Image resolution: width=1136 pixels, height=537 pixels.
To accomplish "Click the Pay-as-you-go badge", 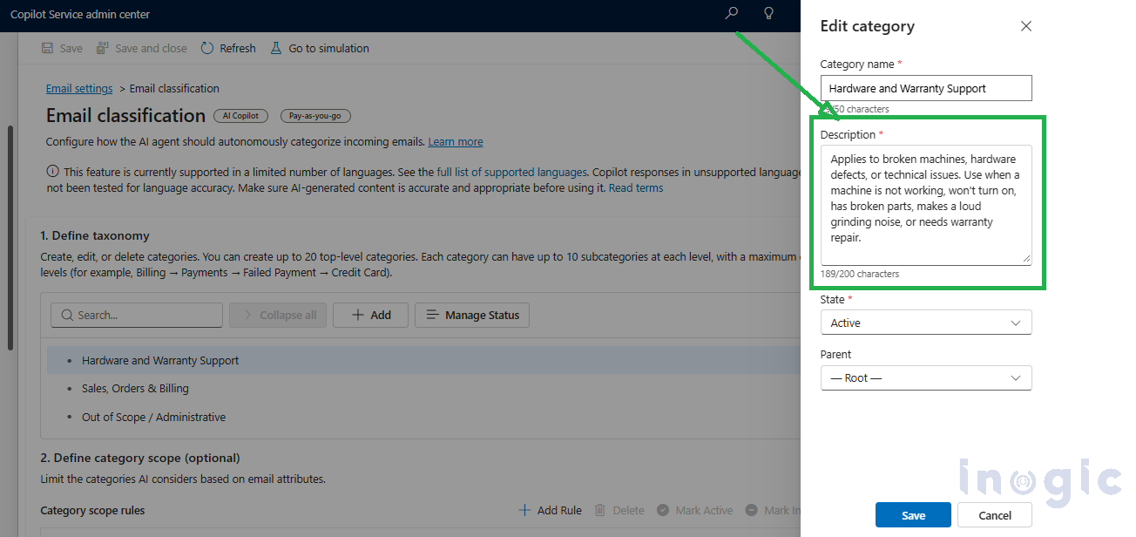I will tap(315, 116).
